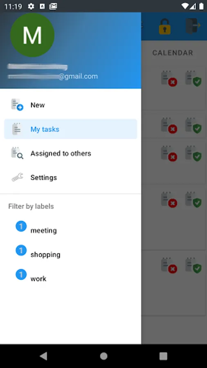Tap the Android back navigation button
The width and height of the screenshot is (207, 368).
(x=43, y=356)
